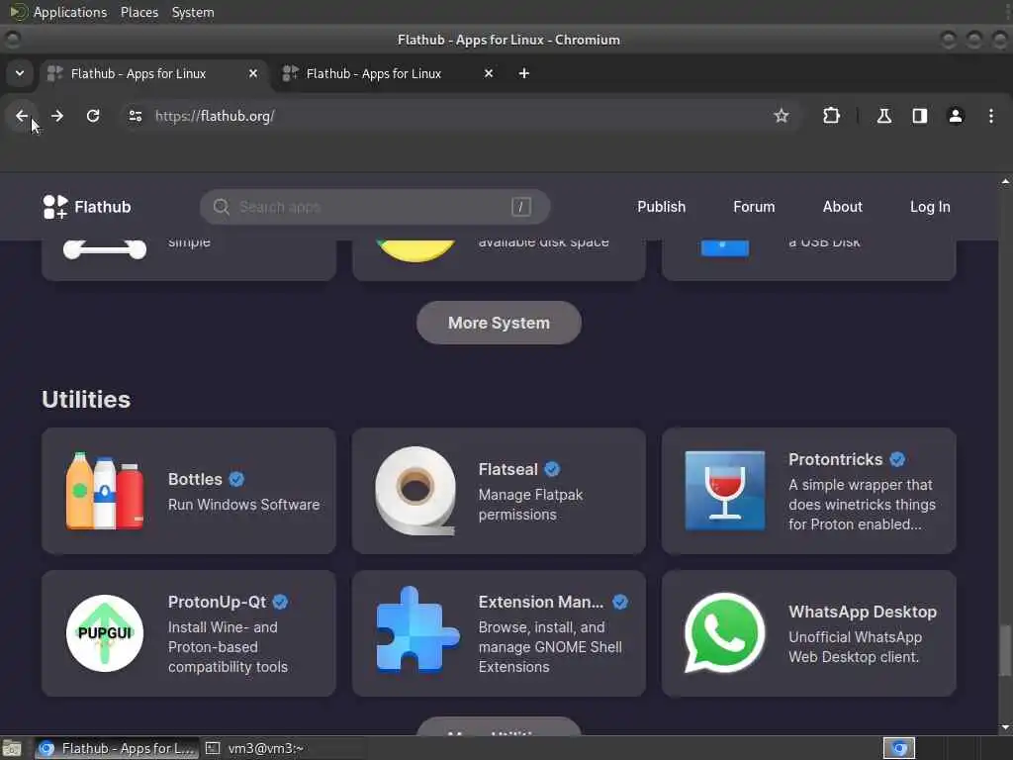Open the Bottles app title

click(x=195, y=479)
